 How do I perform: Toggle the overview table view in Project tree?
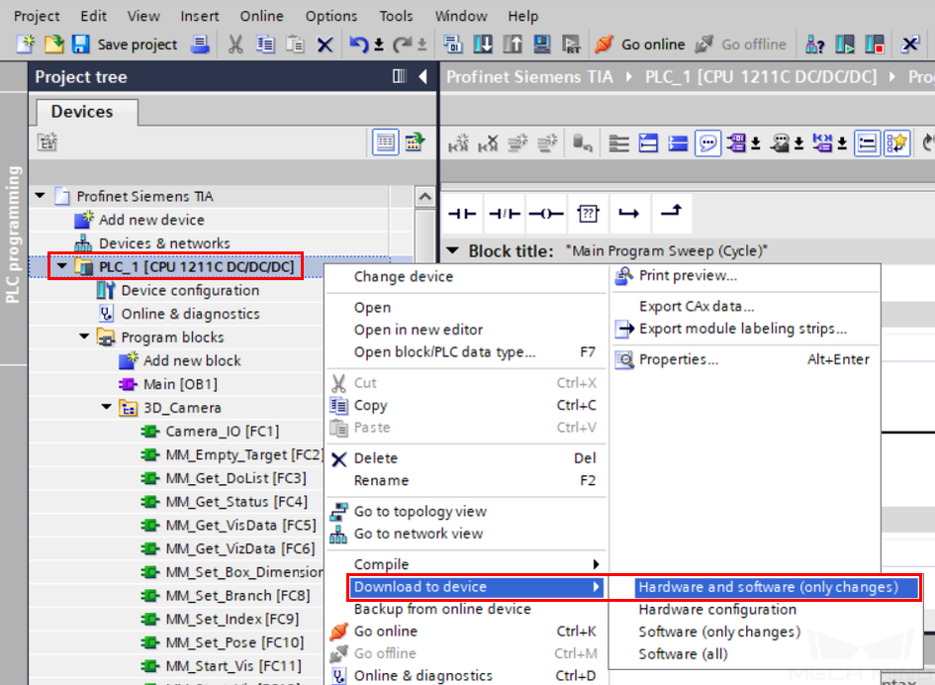[x=385, y=142]
